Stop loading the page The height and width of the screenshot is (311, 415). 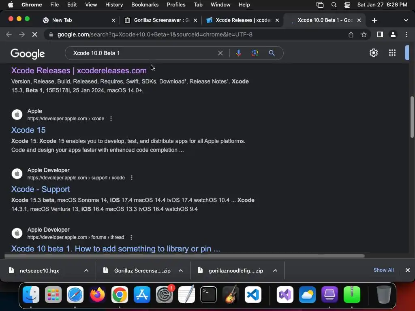click(x=35, y=34)
